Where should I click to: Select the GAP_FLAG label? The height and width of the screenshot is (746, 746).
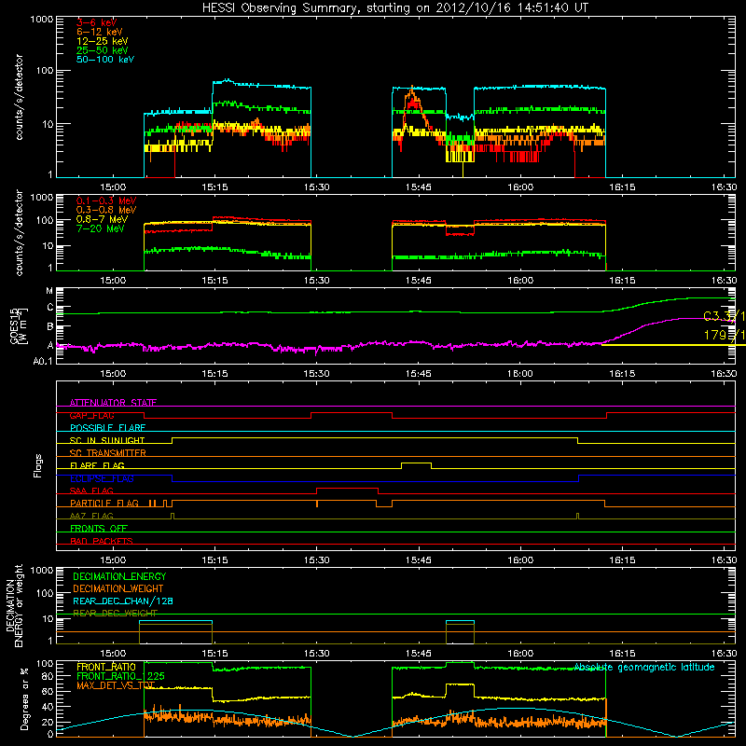click(91, 415)
